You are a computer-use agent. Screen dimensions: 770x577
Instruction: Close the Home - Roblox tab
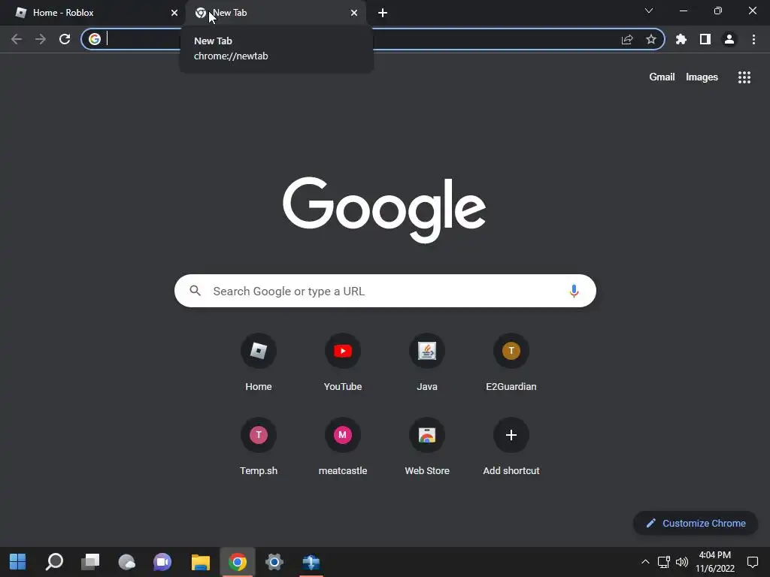174,13
